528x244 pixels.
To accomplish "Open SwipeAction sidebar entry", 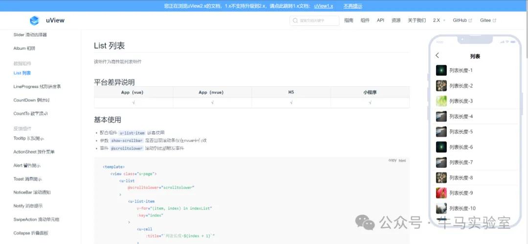I will tap(36, 220).
